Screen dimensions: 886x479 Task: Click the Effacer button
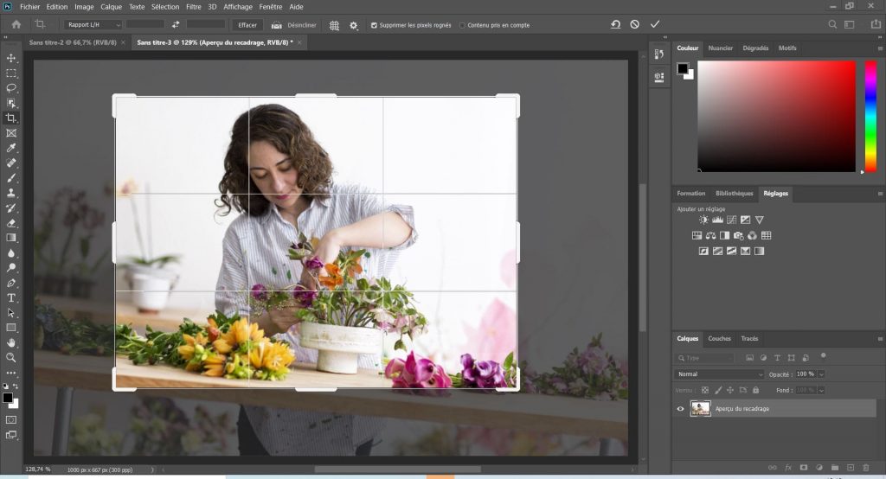click(247, 25)
